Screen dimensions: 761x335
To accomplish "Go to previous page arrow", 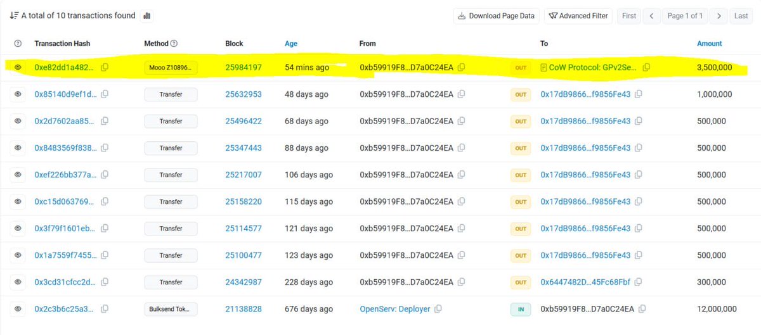I will (x=651, y=16).
